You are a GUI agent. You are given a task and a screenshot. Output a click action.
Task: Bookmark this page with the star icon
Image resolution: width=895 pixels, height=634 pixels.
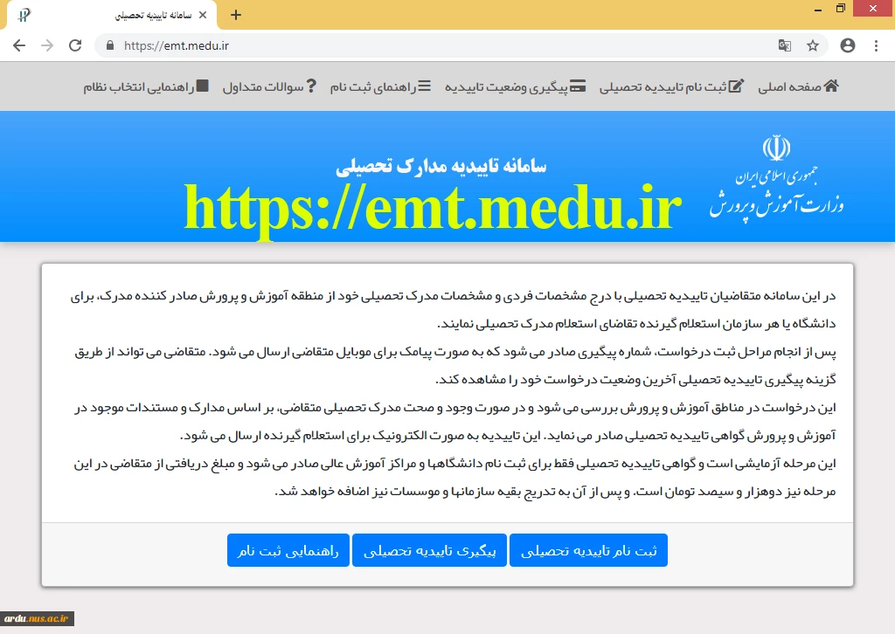click(x=813, y=45)
